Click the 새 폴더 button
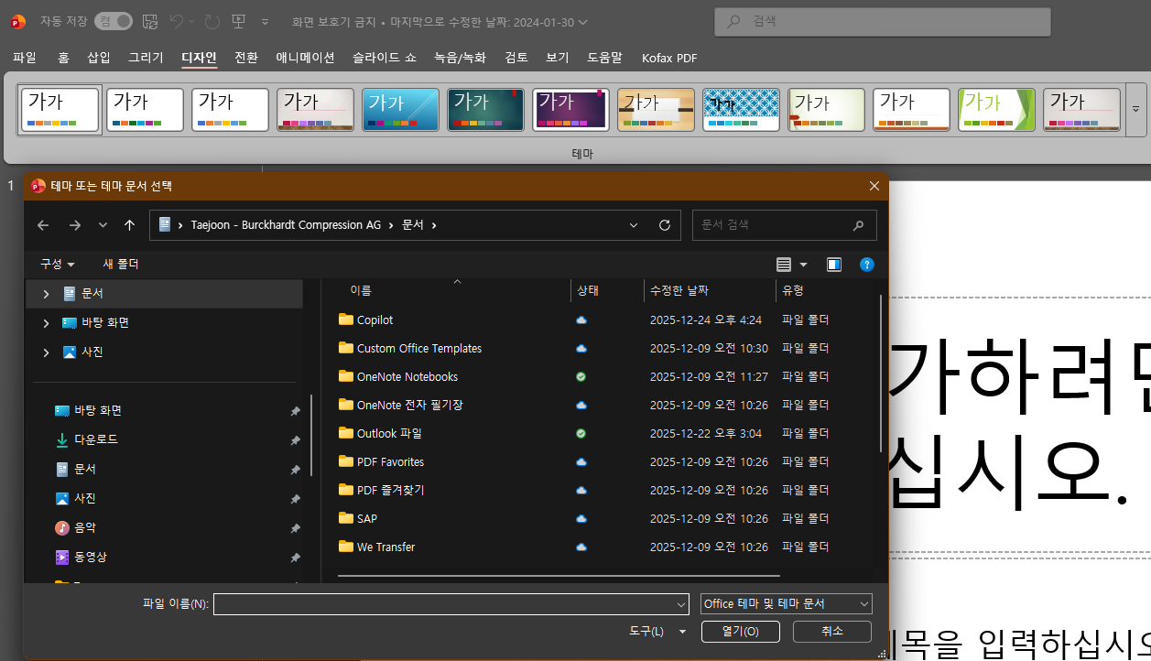Screen dimensions: 1151x661 coord(121,264)
